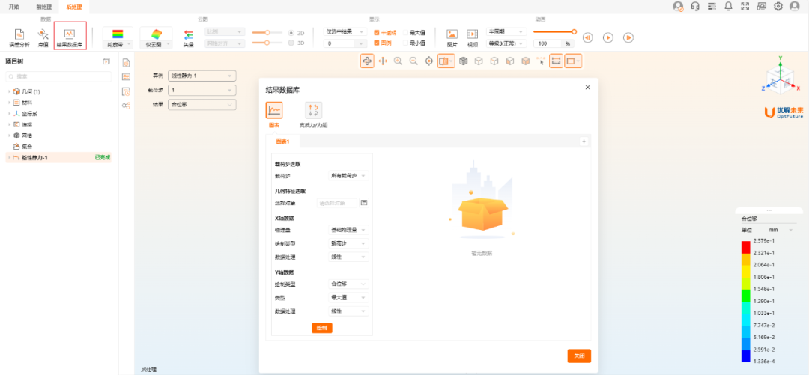Screen dimensions: 809x375
Task: Open the task list icon in header
Action: 712,6
